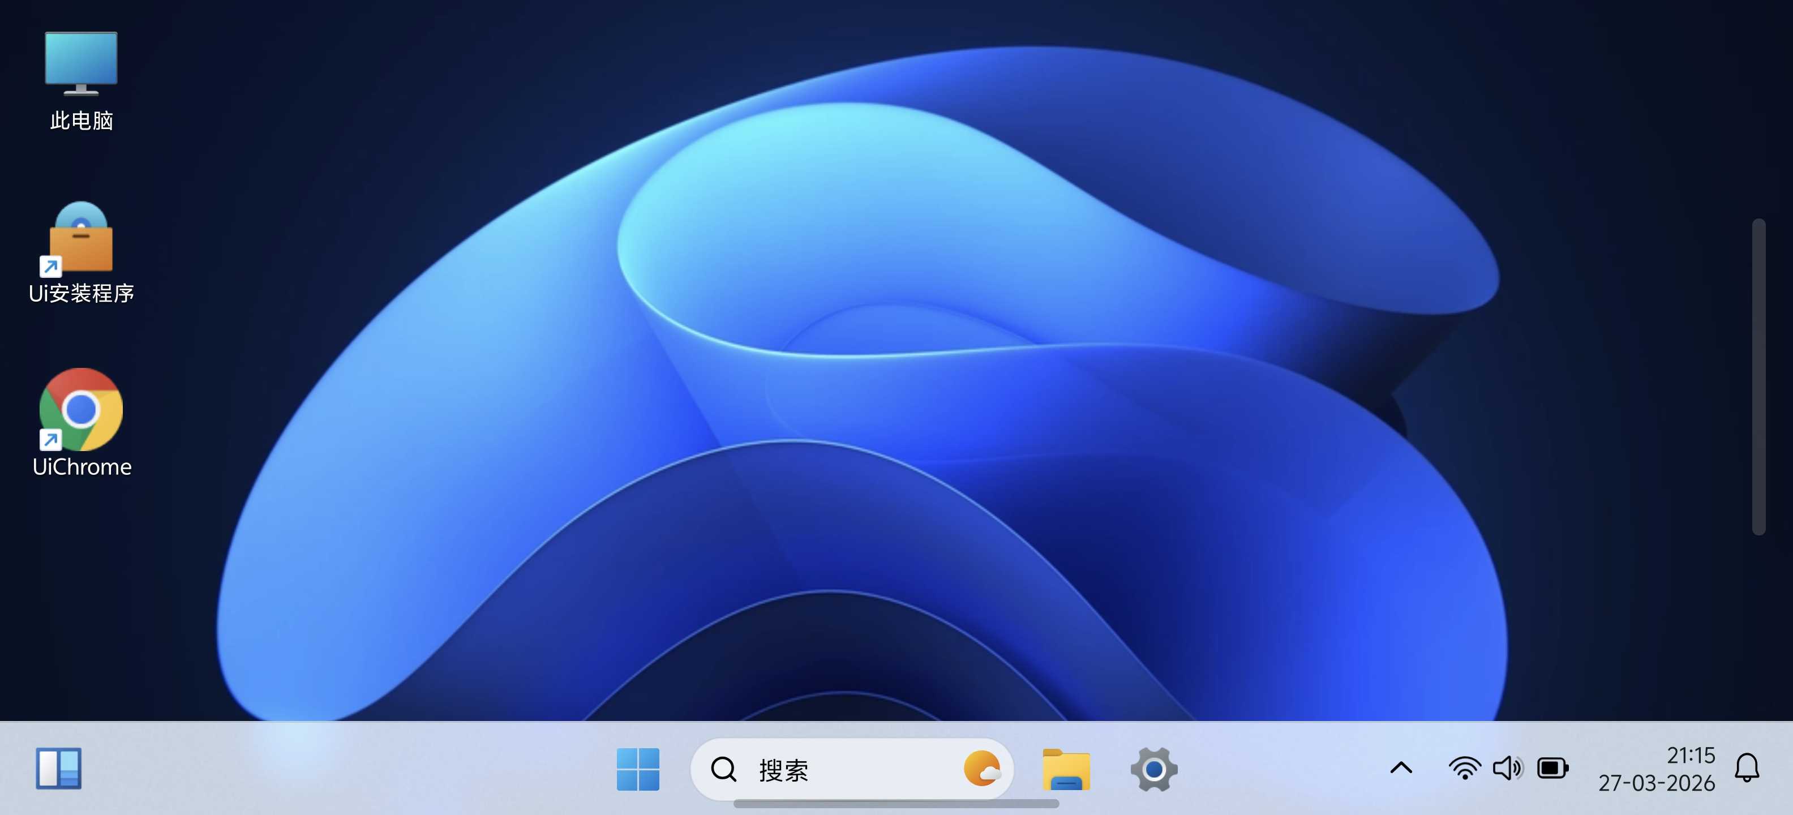Screen dimensions: 1793x815
Task: Click the magnifier icon in search box
Action: point(723,770)
